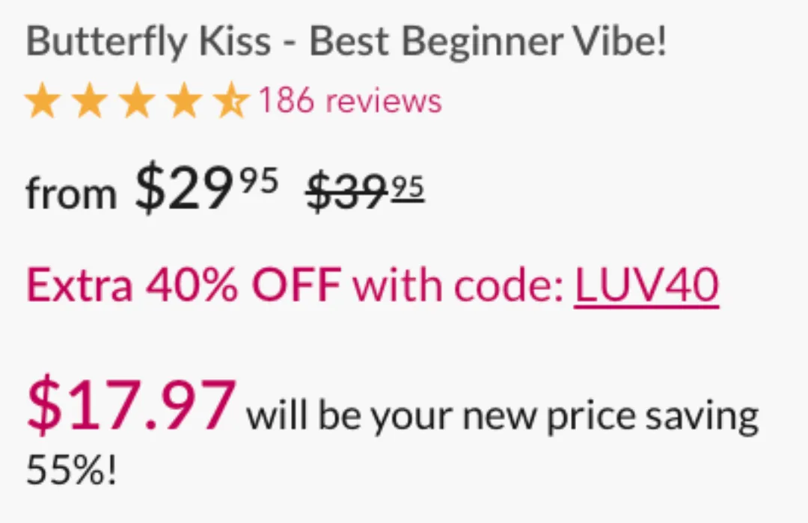Click the third gold rating star
The width and height of the screenshot is (808, 523).
point(137,100)
